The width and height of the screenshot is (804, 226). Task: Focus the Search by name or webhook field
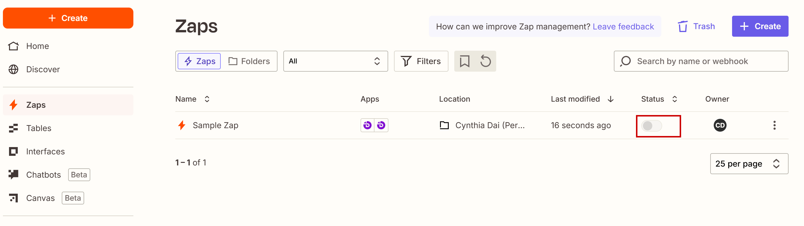(701, 61)
